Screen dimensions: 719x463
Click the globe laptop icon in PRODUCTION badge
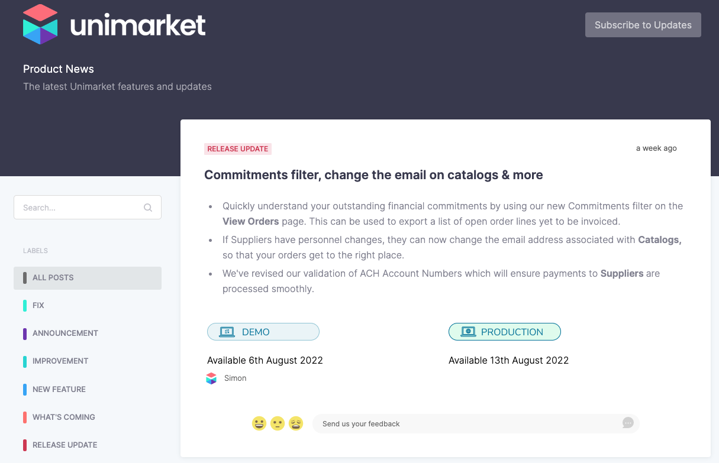point(469,332)
